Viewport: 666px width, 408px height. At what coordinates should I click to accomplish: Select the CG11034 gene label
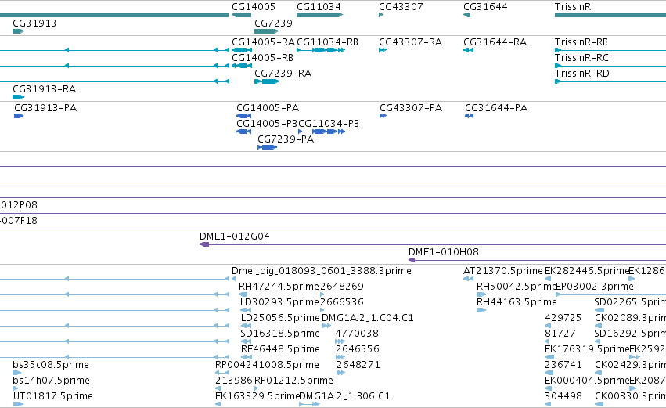pos(319,7)
